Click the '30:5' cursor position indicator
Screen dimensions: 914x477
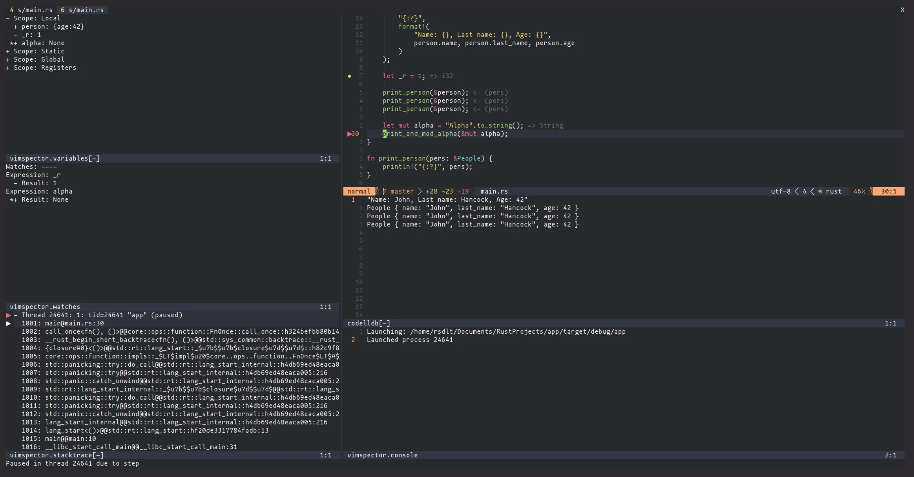[889, 191]
